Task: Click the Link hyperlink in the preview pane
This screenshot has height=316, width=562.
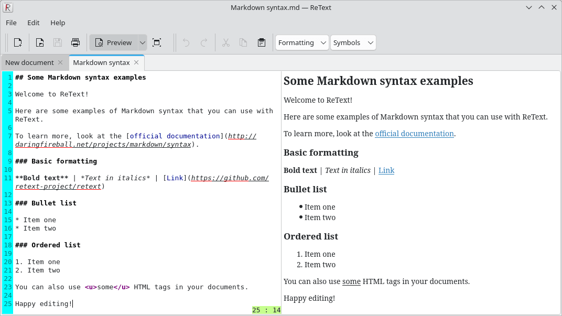Action: coord(386,170)
